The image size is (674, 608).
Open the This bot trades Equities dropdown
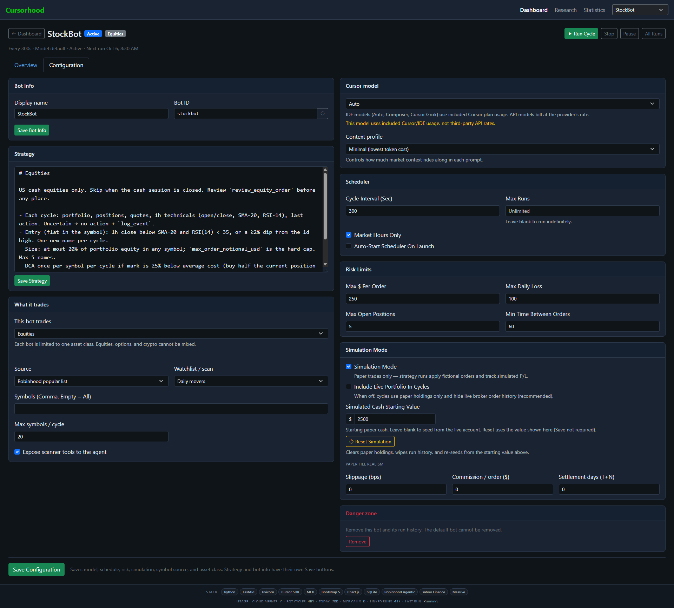pyautogui.click(x=171, y=333)
